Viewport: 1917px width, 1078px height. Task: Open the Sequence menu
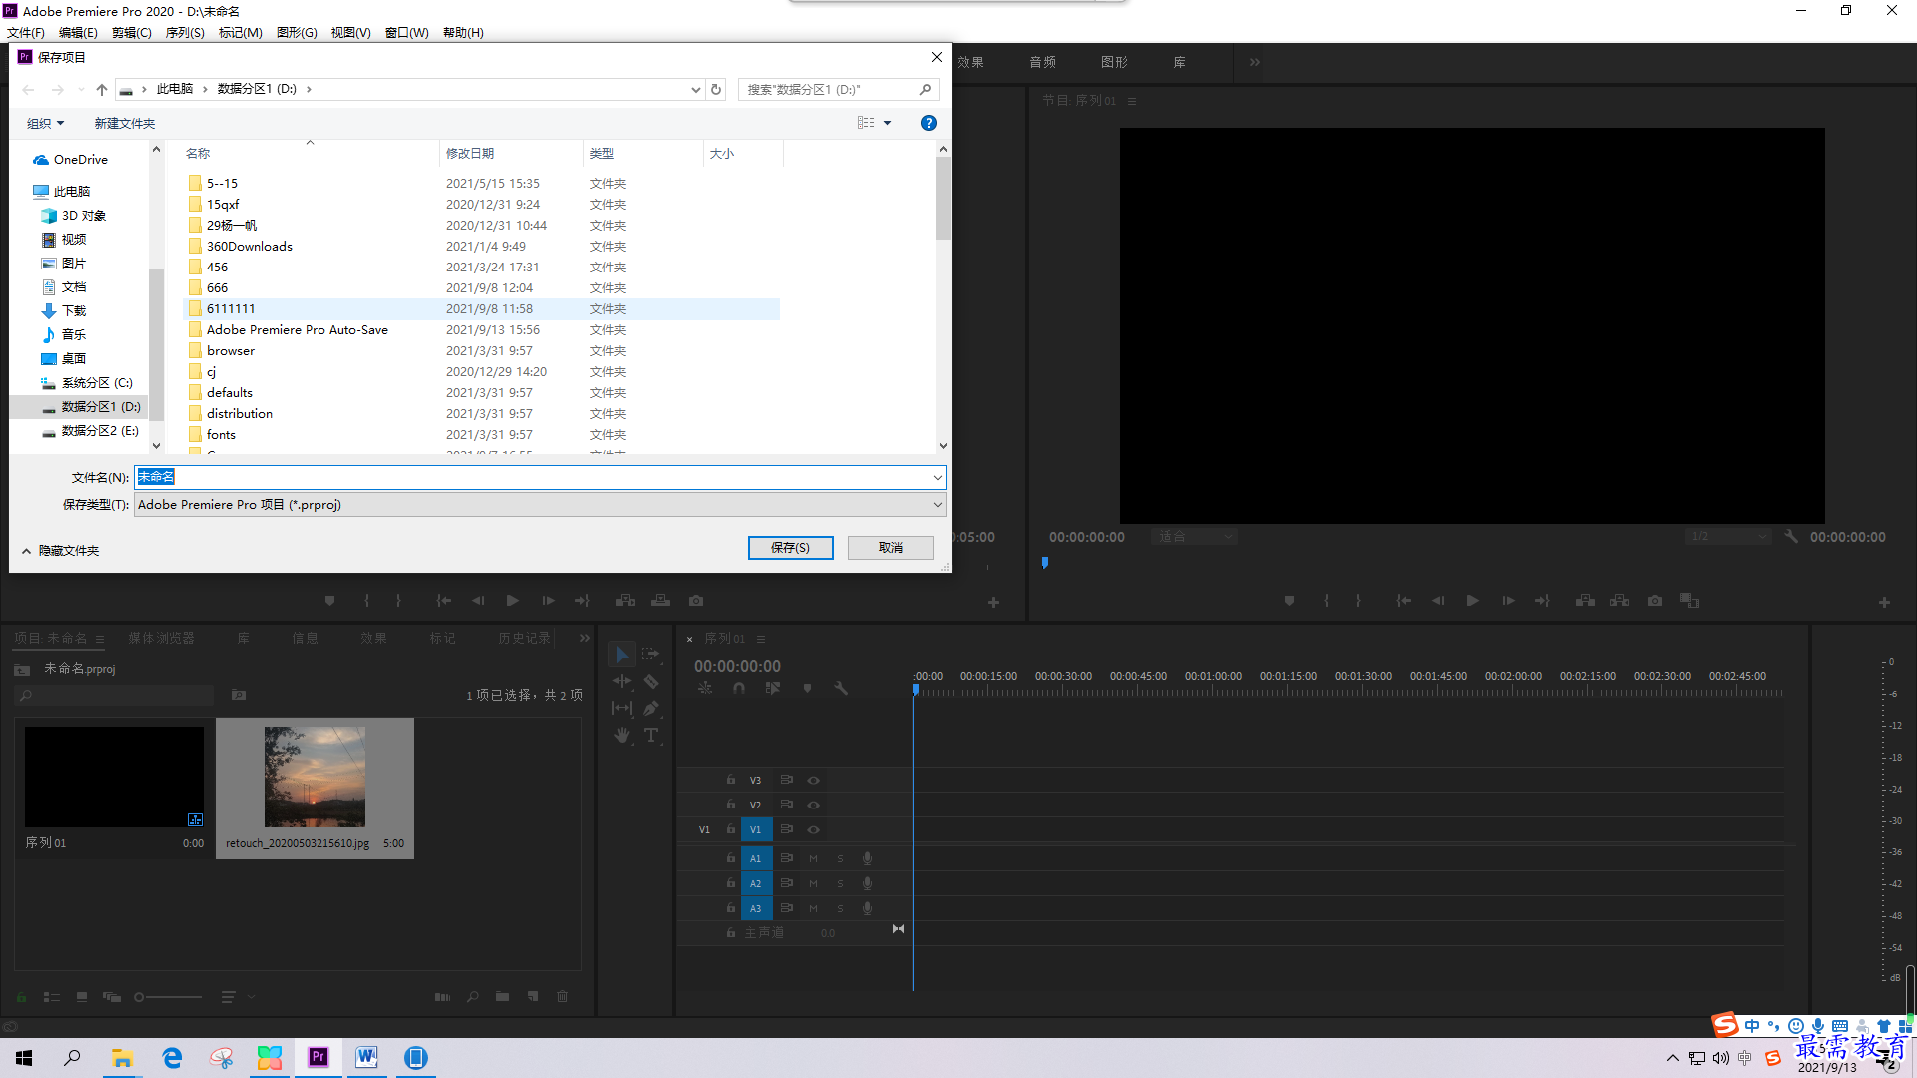tap(185, 33)
